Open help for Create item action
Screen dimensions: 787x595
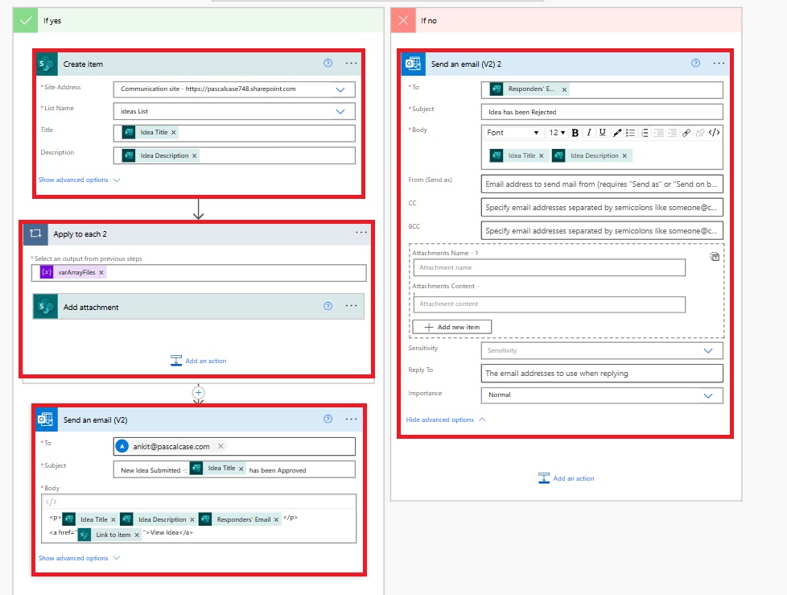(328, 64)
